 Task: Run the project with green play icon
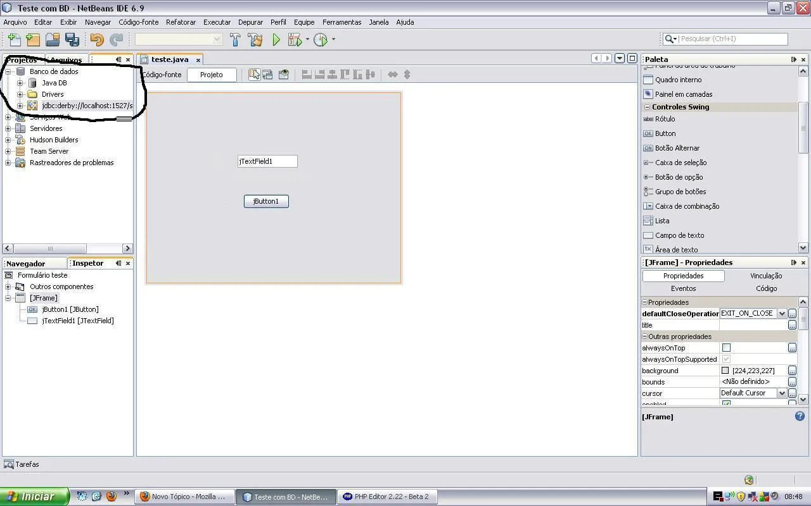click(276, 40)
